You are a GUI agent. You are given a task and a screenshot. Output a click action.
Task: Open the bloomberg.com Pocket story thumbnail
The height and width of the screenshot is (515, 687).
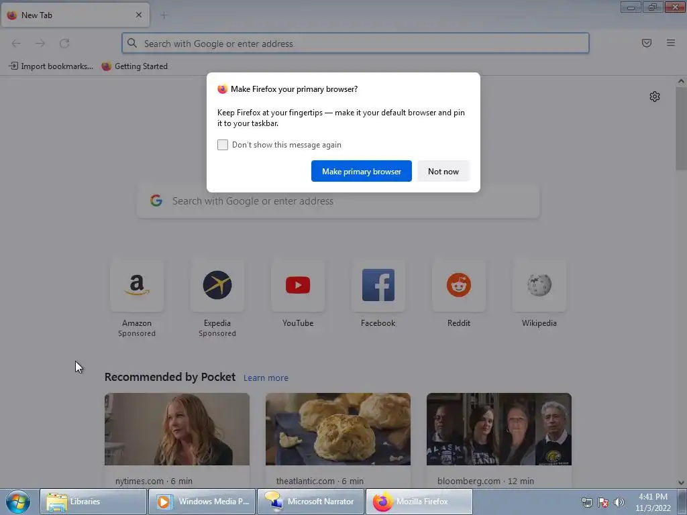pos(499,429)
